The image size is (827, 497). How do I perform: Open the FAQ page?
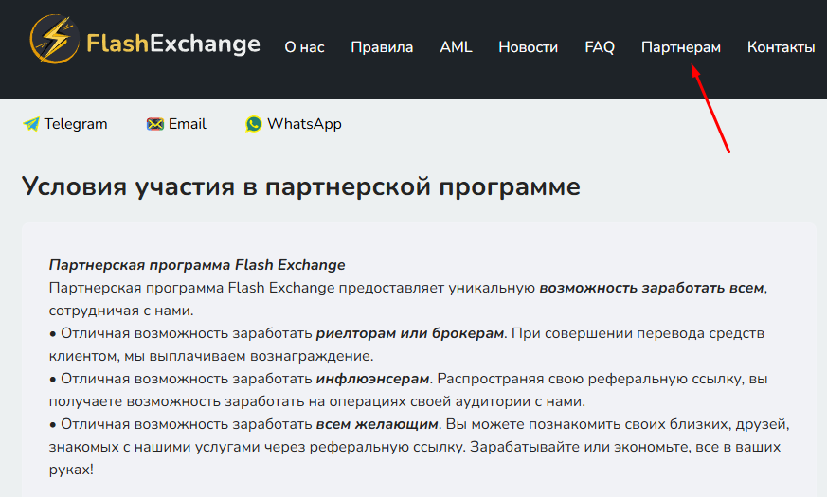tap(600, 47)
